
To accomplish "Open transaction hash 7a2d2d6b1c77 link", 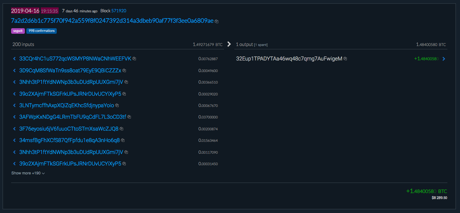I will coord(112,21).
